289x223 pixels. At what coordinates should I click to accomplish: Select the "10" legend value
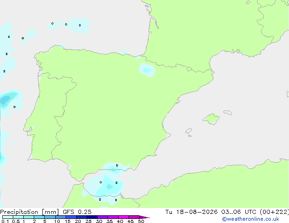(x=57, y=221)
